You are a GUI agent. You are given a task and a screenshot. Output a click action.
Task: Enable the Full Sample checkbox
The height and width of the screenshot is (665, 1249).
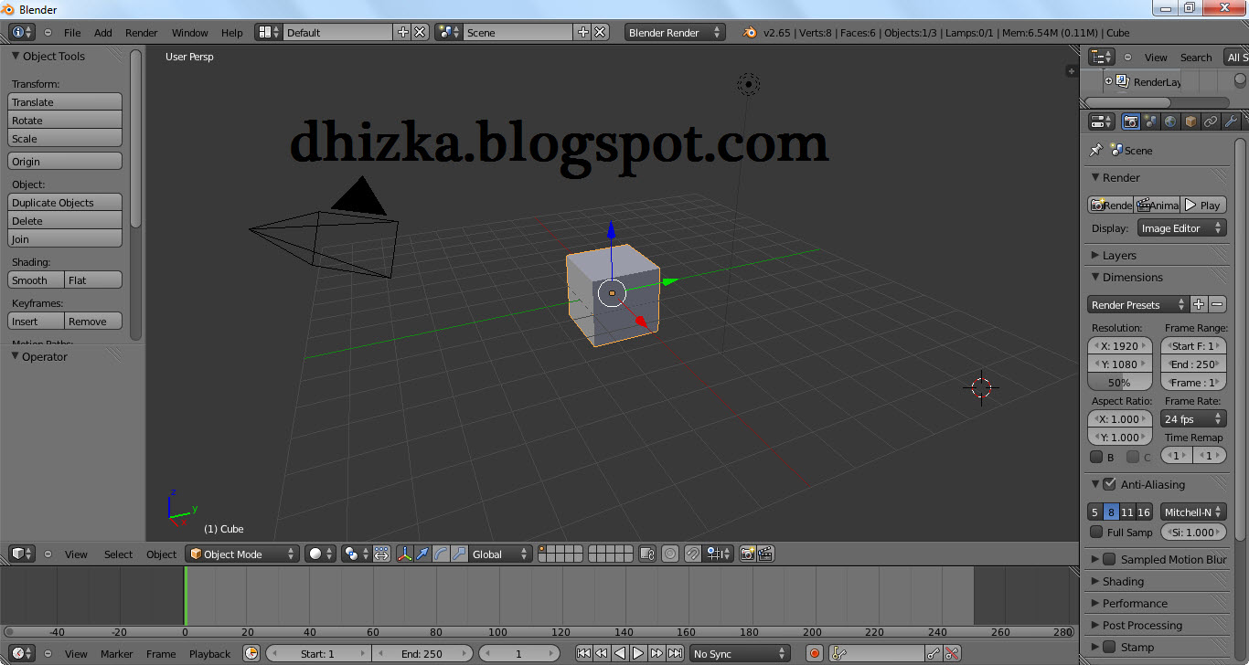click(1096, 532)
